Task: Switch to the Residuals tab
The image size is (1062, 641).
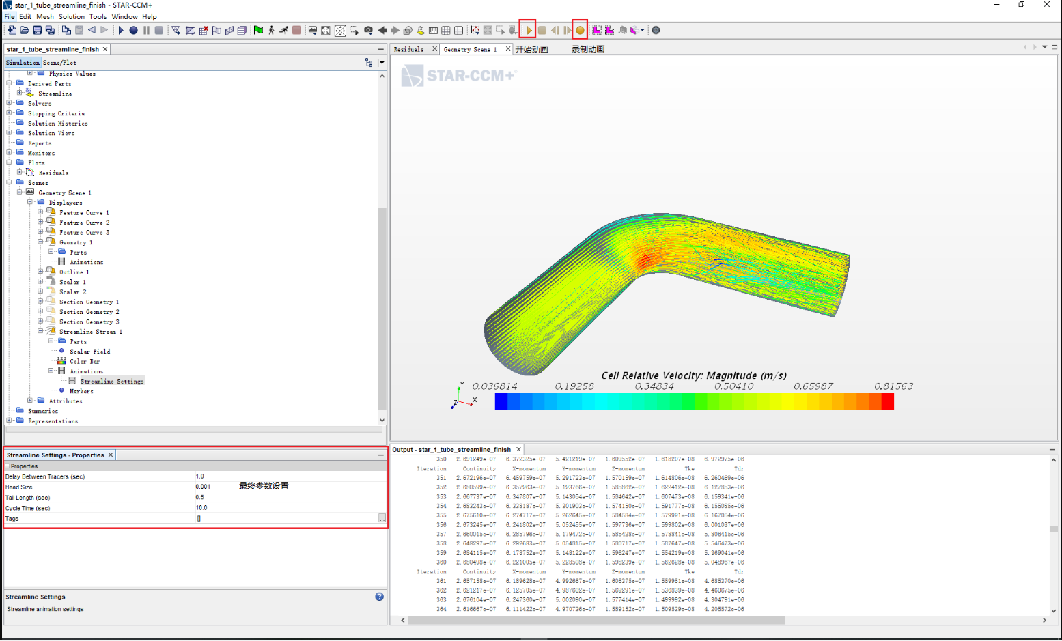Action: (408, 49)
